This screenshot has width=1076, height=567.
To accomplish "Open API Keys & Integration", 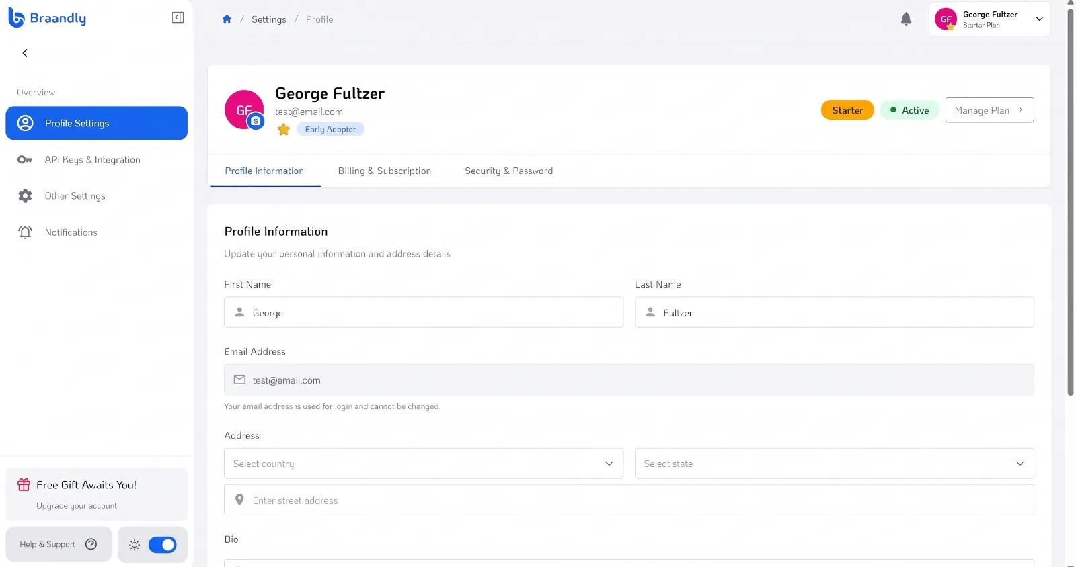I will (96, 160).
